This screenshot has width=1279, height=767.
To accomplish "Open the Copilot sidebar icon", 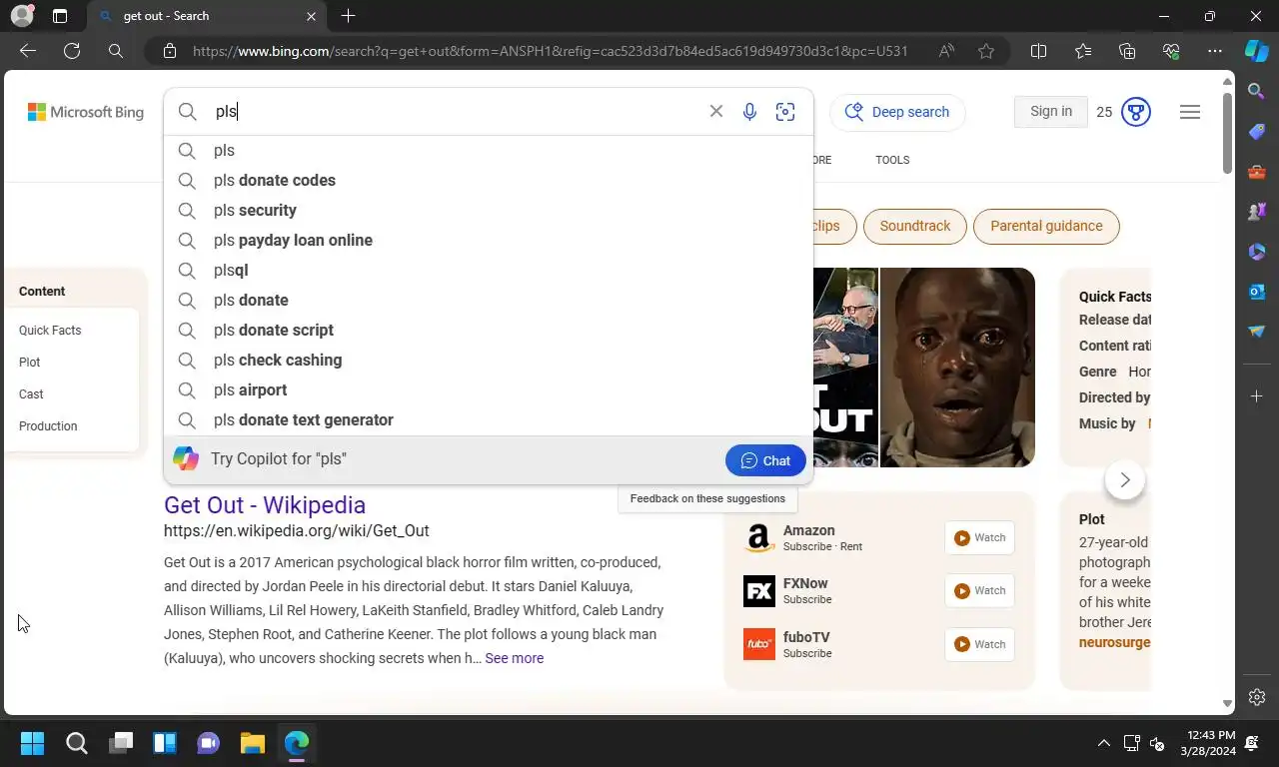I will (1257, 51).
